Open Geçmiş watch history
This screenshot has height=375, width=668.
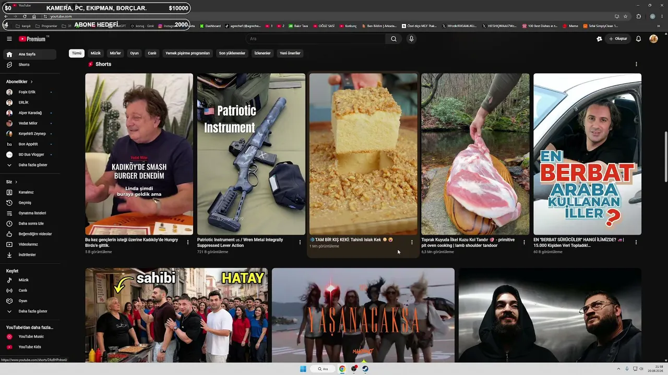click(x=29, y=203)
